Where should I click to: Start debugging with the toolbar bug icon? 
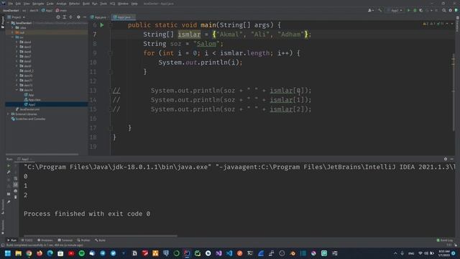point(415,10)
